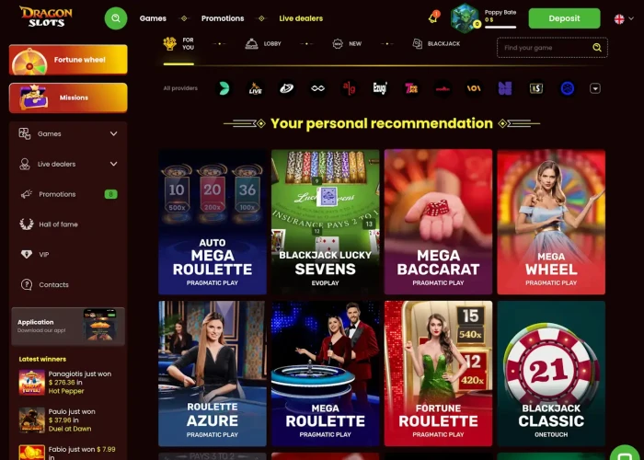Image resolution: width=644 pixels, height=460 pixels.
Task: Click the green Promotions count badge
Action: coord(111,194)
